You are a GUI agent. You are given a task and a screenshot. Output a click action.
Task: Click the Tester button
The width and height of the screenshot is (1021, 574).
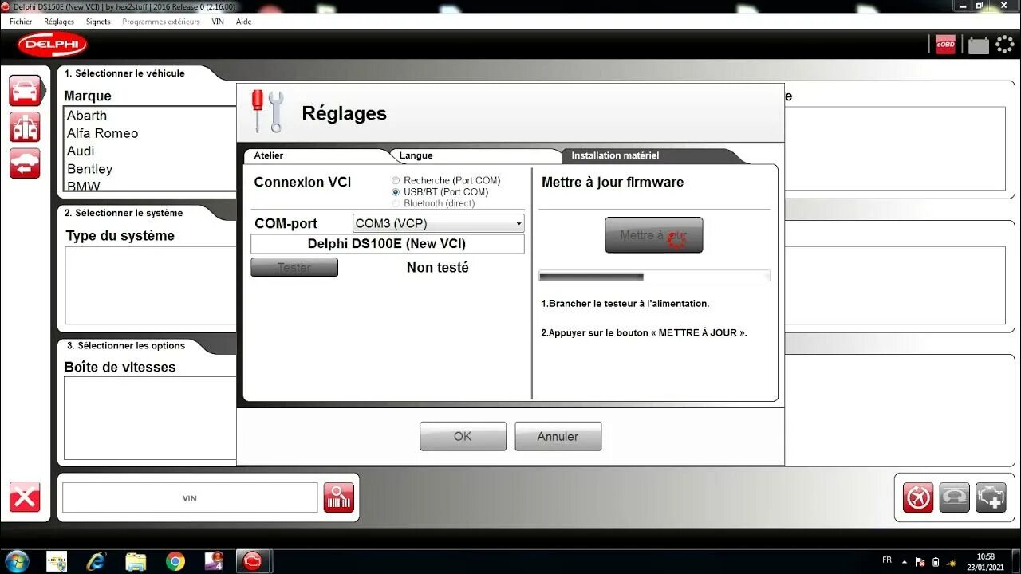pyautogui.click(x=294, y=267)
